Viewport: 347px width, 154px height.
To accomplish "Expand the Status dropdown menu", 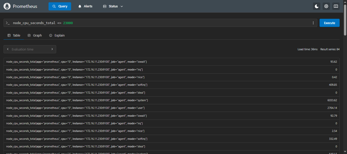I will pos(113,6).
